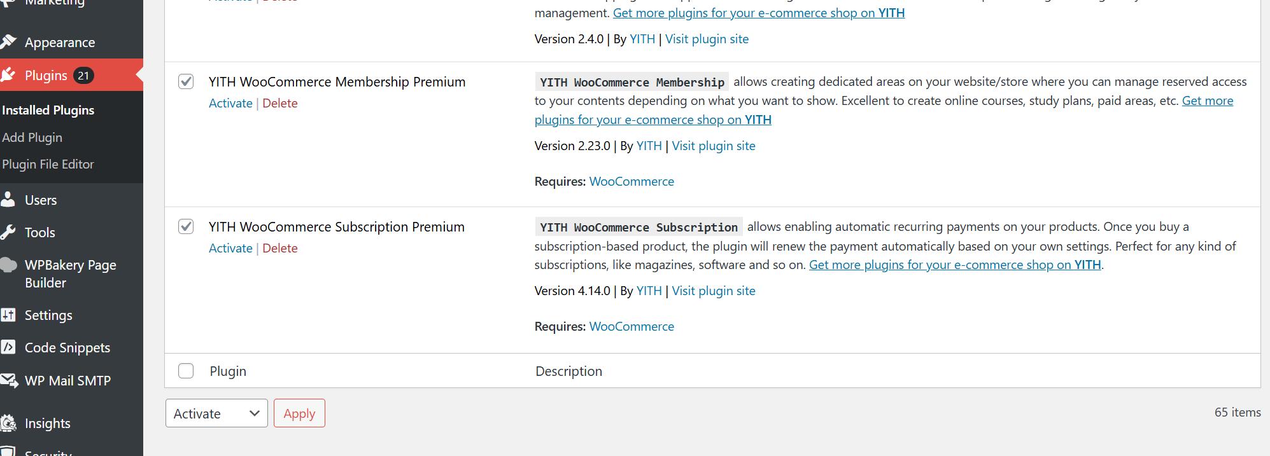
Task: Delete YITH WooCommerce Subscription Premium plugin
Action: tap(280, 248)
